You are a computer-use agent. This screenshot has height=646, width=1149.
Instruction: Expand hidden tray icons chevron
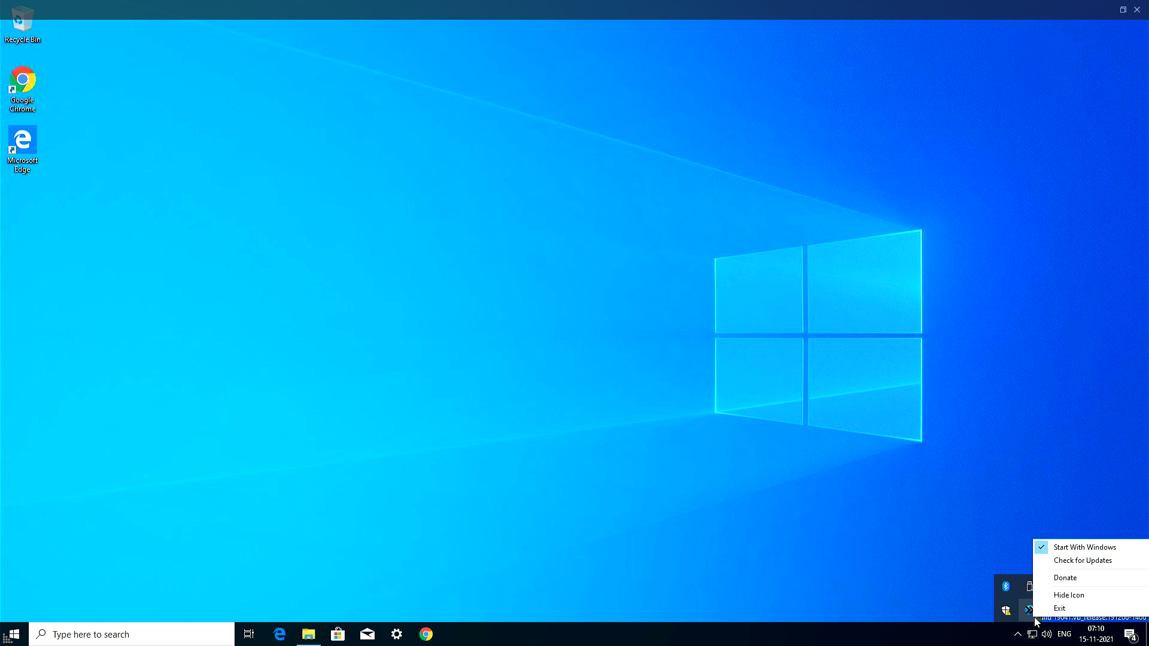coord(1017,634)
